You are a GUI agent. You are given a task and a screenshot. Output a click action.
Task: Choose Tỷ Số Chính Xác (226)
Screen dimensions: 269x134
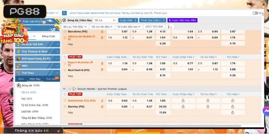[x=35, y=105]
